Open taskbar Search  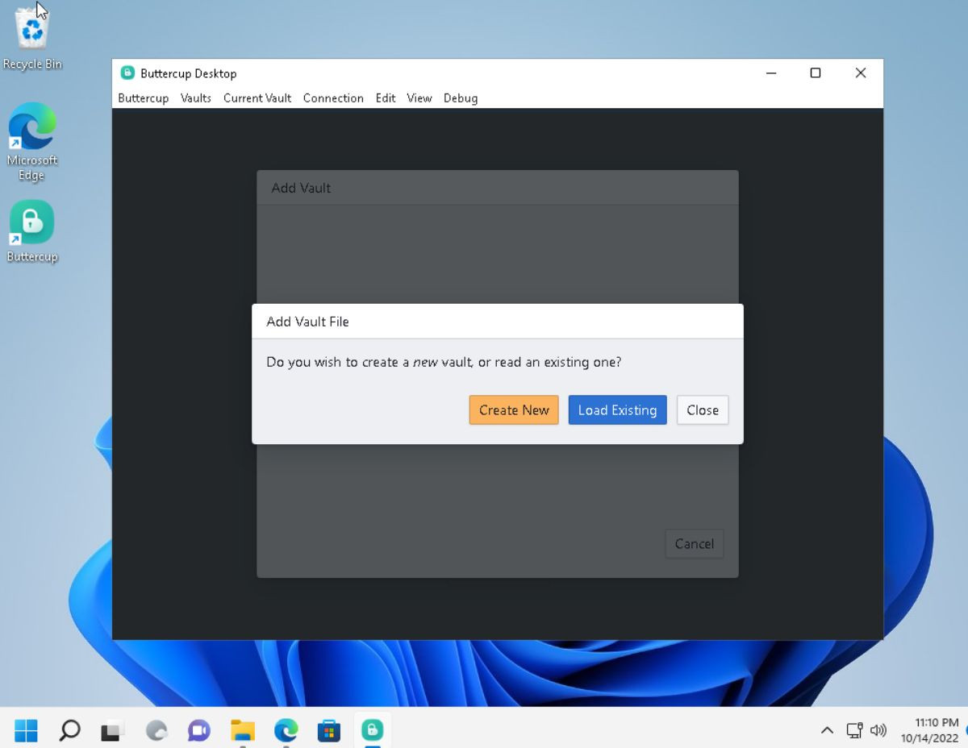pos(69,730)
